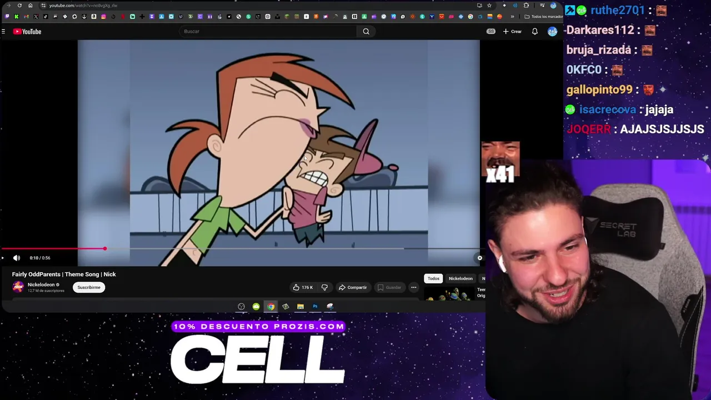This screenshot has width=711, height=400.
Task: Open the Nickelodeon channel name link
Action: 41,284
